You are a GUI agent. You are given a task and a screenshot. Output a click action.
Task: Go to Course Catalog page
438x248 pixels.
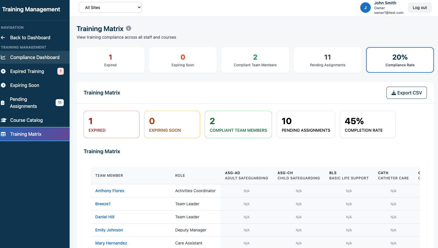(27, 120)
